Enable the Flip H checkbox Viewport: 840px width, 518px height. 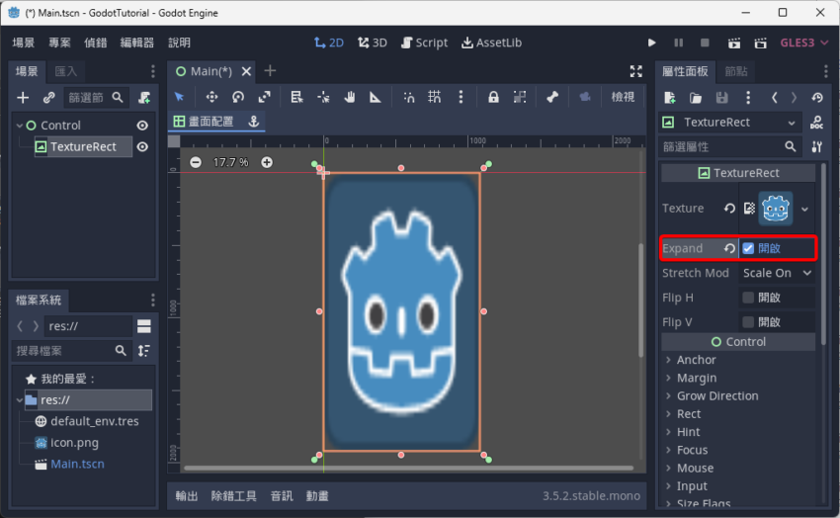(748, 298)
